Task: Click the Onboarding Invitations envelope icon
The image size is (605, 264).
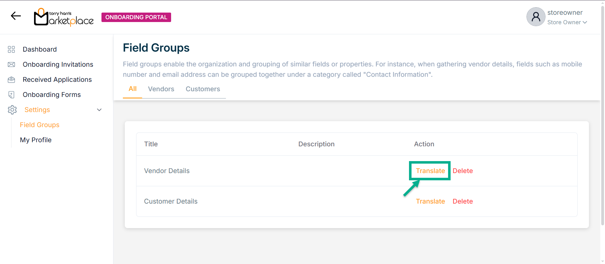Action: click(x=11, y=65)
